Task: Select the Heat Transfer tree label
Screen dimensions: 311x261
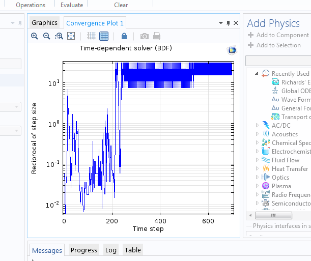Action: 290,168
